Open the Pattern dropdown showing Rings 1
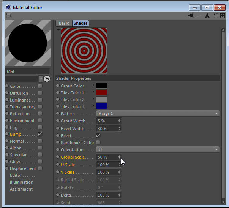Viewport: 229px width, 208px height. (x=158, y=113)
